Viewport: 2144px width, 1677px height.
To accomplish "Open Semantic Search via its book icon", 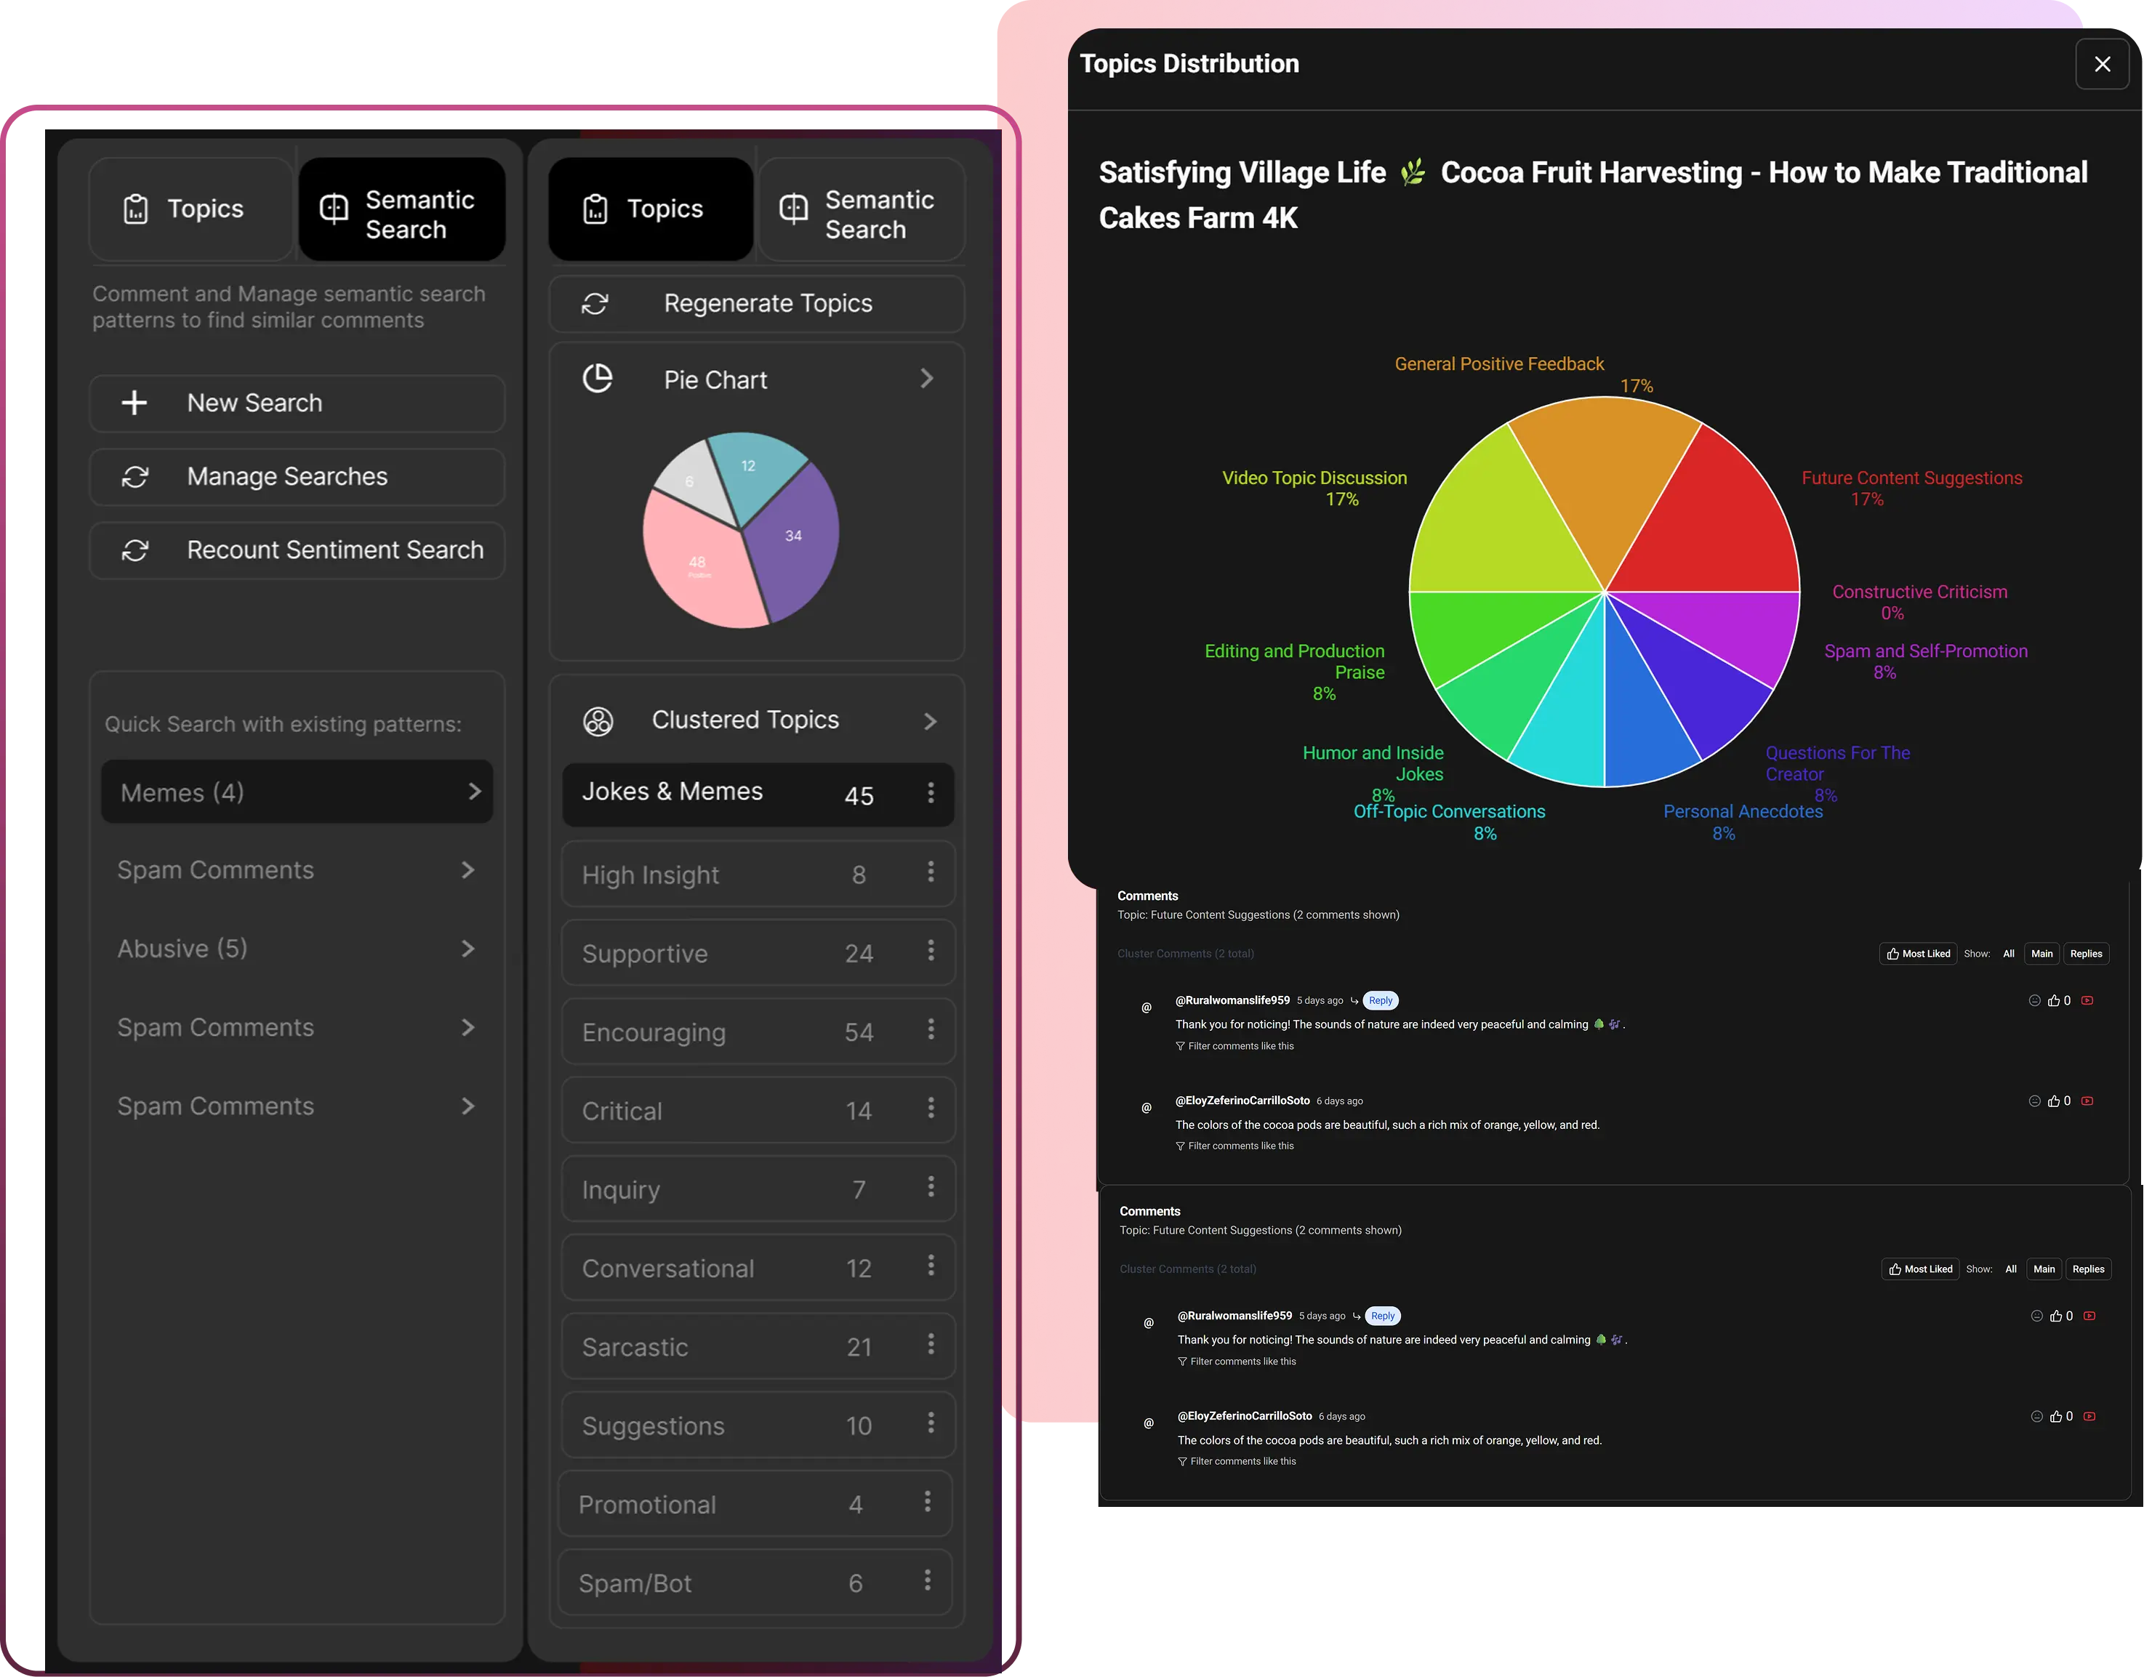I will [x=334, y=208].
